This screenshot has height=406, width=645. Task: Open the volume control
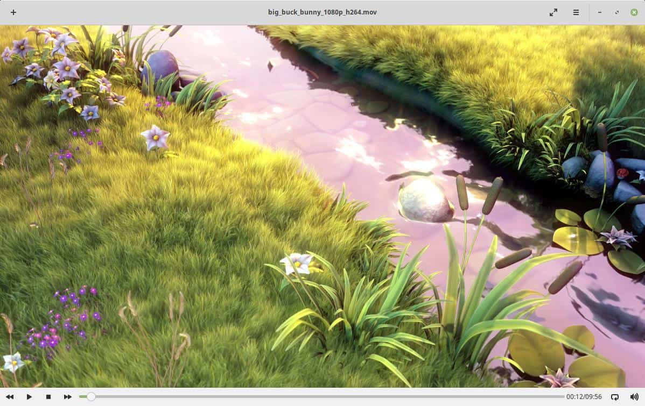(634, 396)
